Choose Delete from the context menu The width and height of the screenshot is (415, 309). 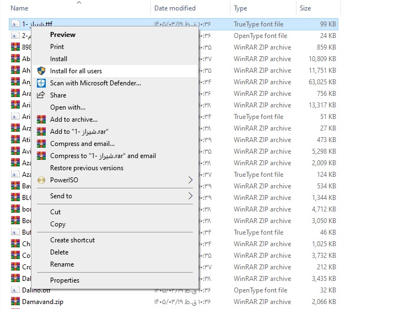(115, 252)
